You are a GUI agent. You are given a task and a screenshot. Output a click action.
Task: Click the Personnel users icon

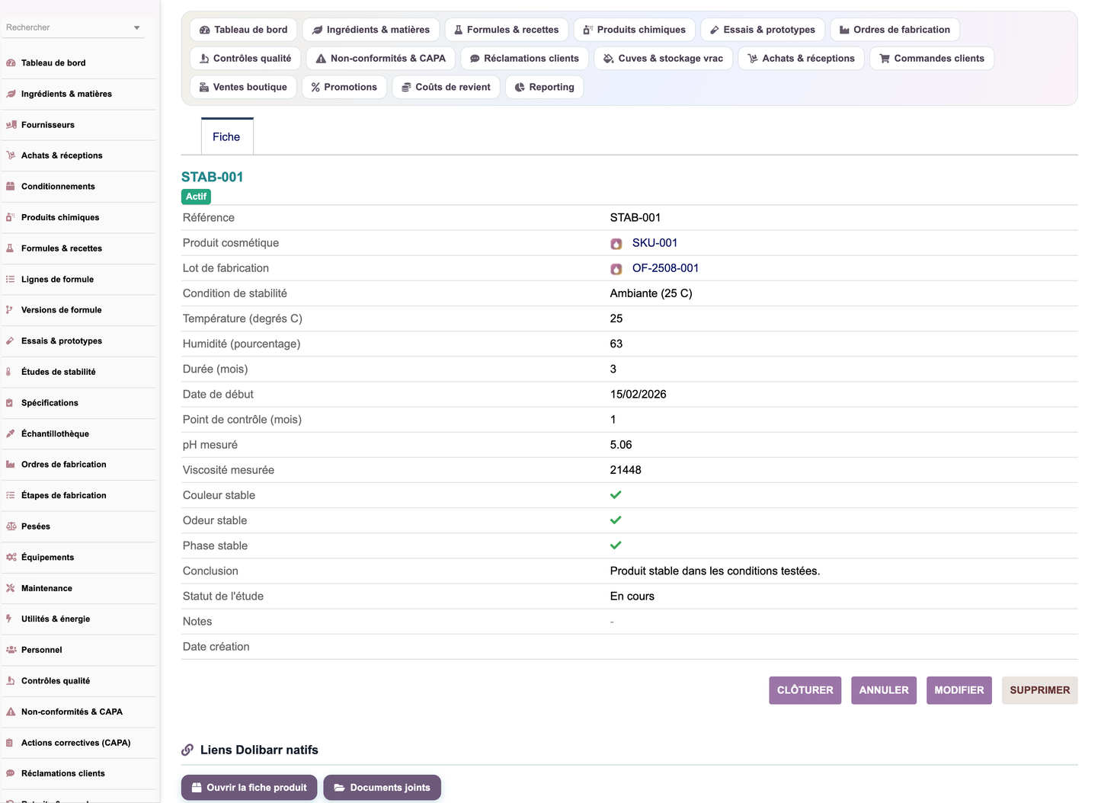click(x=11, y=650)
